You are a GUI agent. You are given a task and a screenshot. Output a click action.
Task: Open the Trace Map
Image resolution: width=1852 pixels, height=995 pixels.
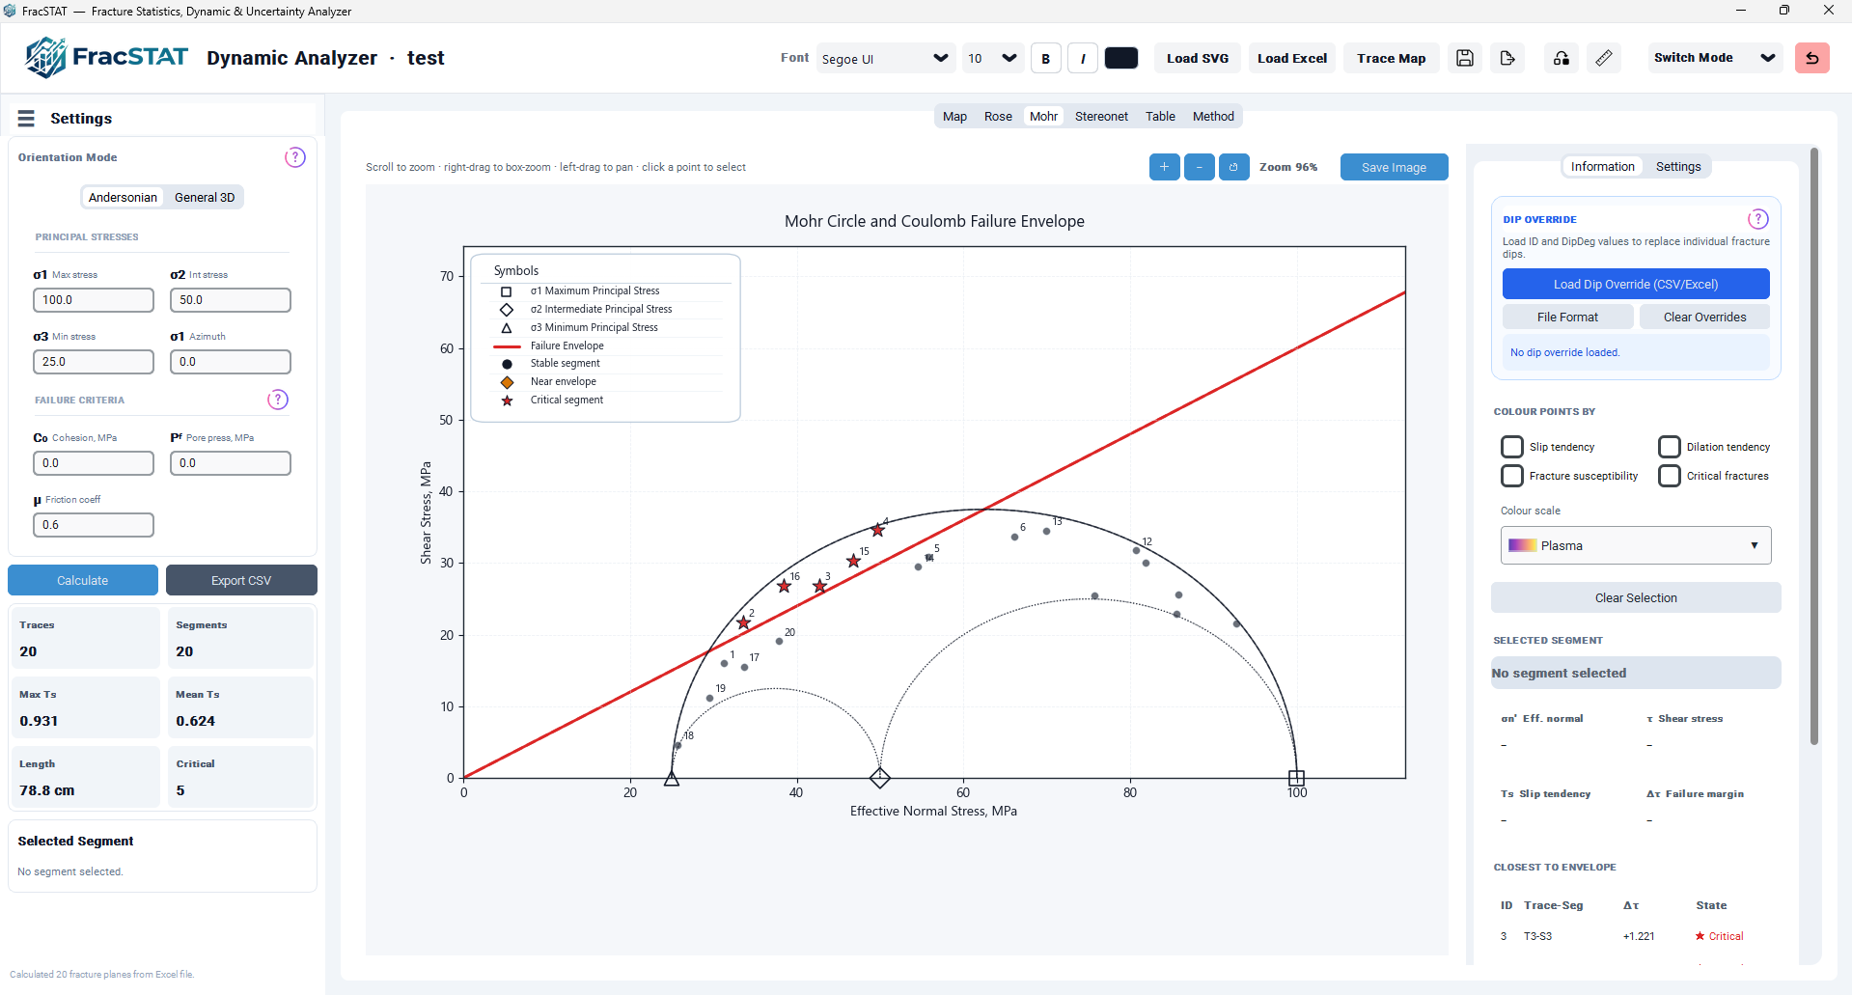tap(1391, 58)
